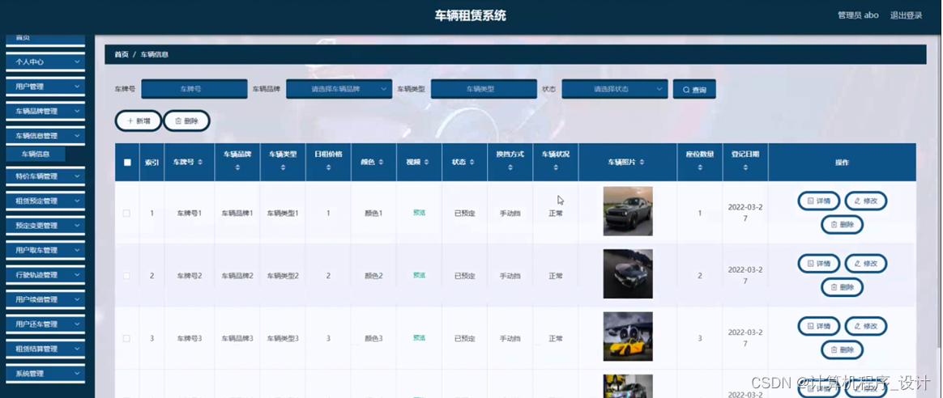
Task: Click 删除 for 车牌号1
Action: 842,225
